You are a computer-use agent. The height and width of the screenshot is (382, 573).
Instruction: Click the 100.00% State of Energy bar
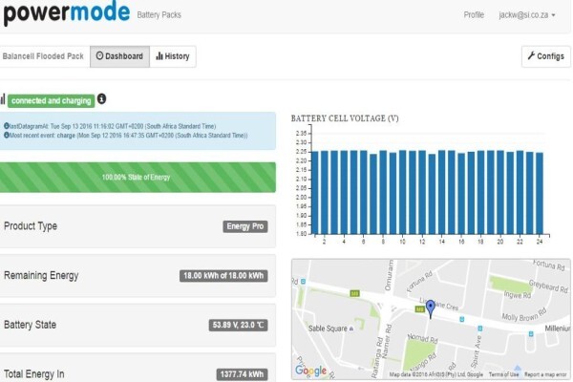point(138,178)
